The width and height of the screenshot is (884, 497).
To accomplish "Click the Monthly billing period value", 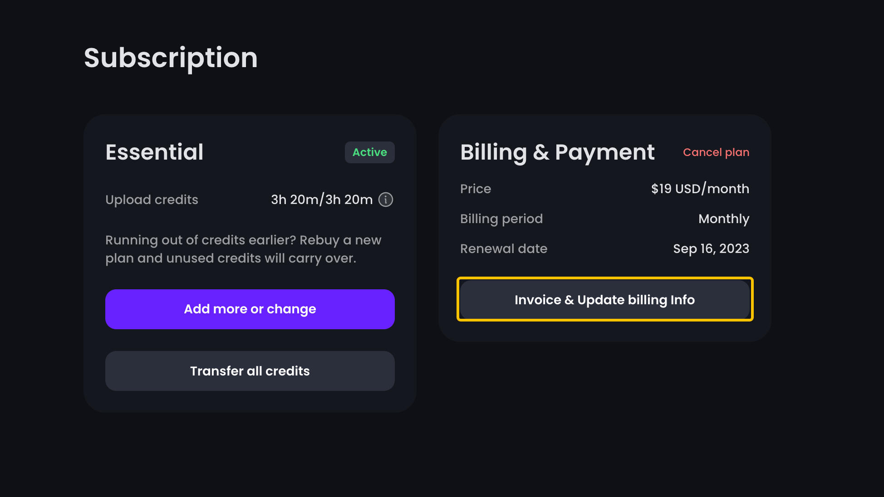I will [x=724, y=219].
